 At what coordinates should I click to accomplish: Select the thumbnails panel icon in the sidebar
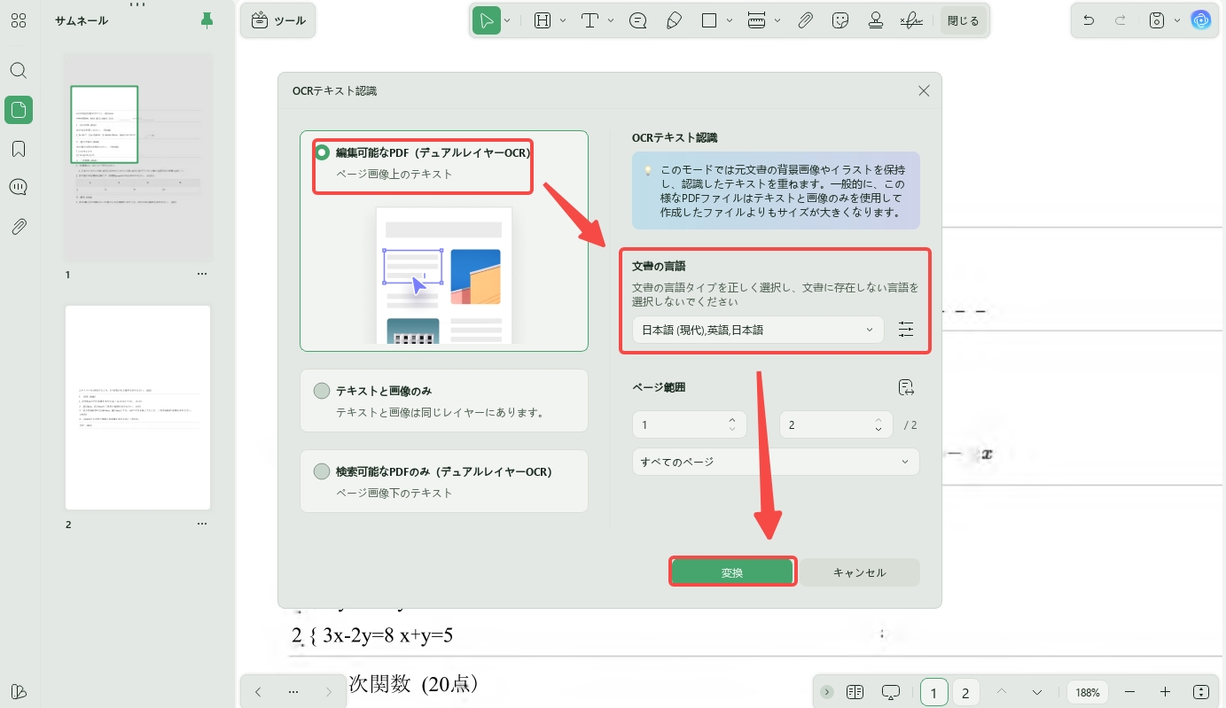19,110
